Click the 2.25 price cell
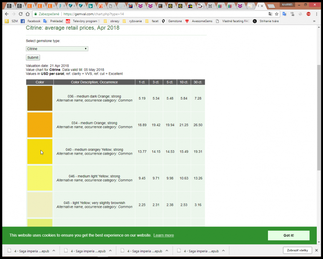 [x=142, y=205]
